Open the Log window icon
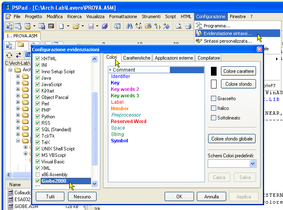The image size is (283, 210). point(51,26)
